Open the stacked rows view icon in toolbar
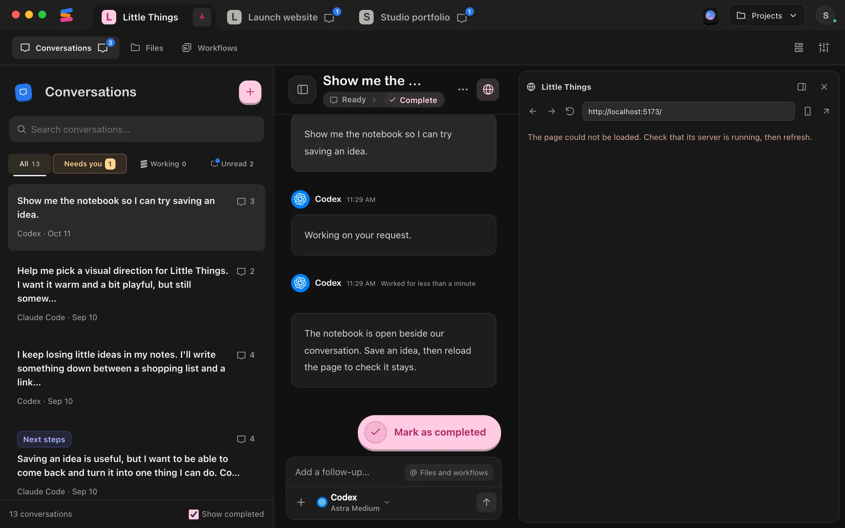The image size is (845, 528). (798, 48)
